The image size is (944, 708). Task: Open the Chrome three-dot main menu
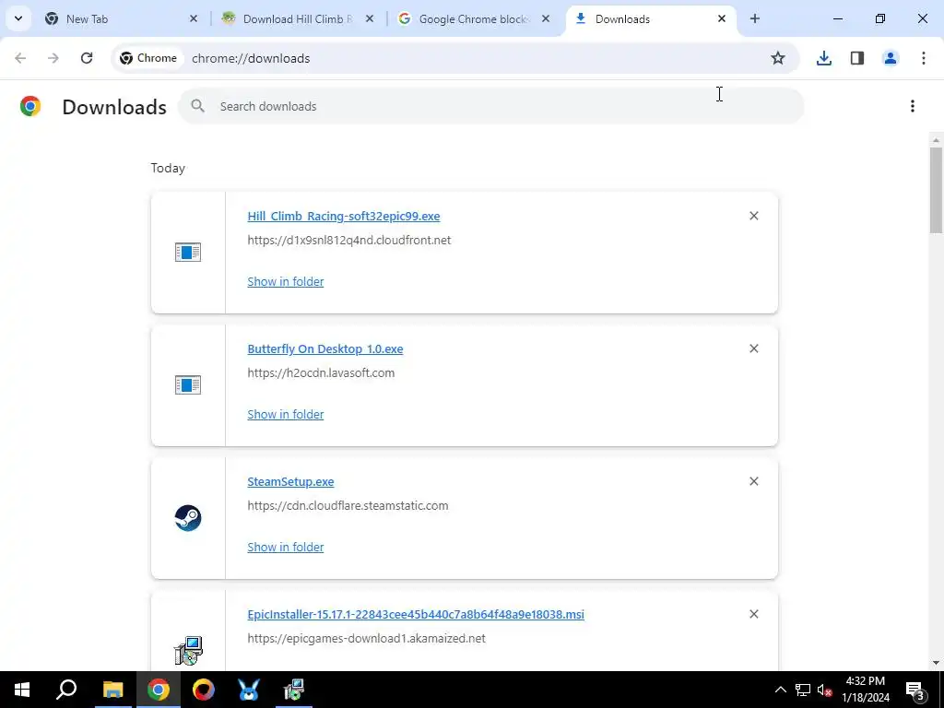tap(924, 58)
